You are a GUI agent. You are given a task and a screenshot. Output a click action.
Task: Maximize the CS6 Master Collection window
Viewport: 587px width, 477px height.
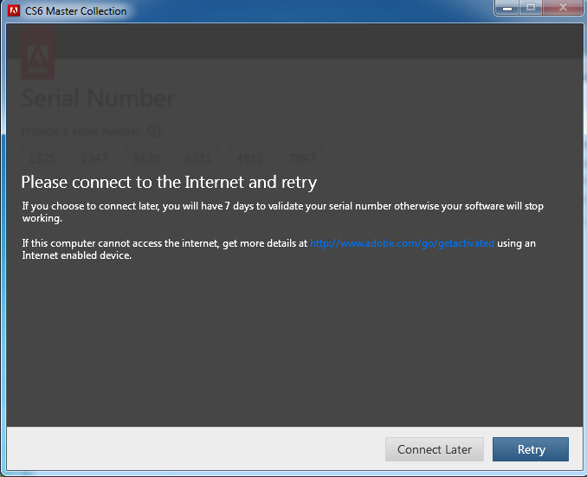(x=531, y=8)
